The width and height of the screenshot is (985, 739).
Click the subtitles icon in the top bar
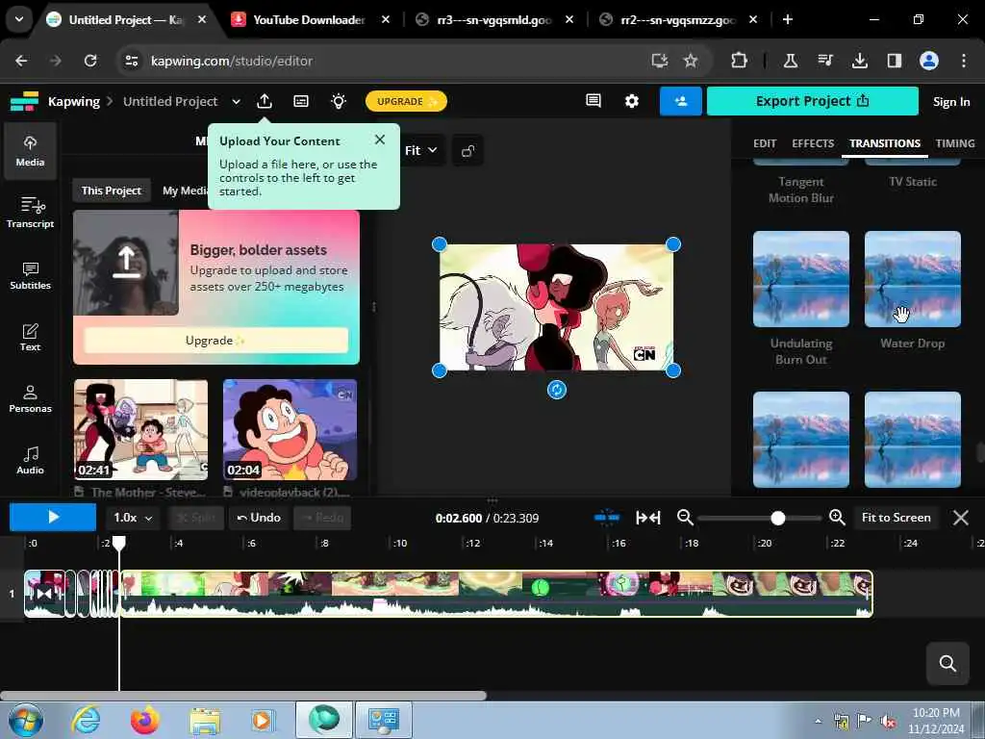tap(301, 101)
